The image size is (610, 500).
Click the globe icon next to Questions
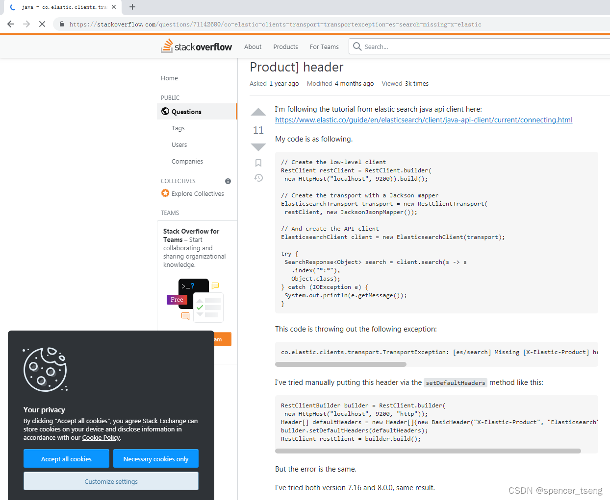tap(165, 111)
